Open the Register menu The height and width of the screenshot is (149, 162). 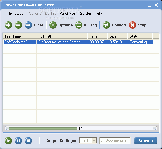pyautogui.click(x=85, y=13)
